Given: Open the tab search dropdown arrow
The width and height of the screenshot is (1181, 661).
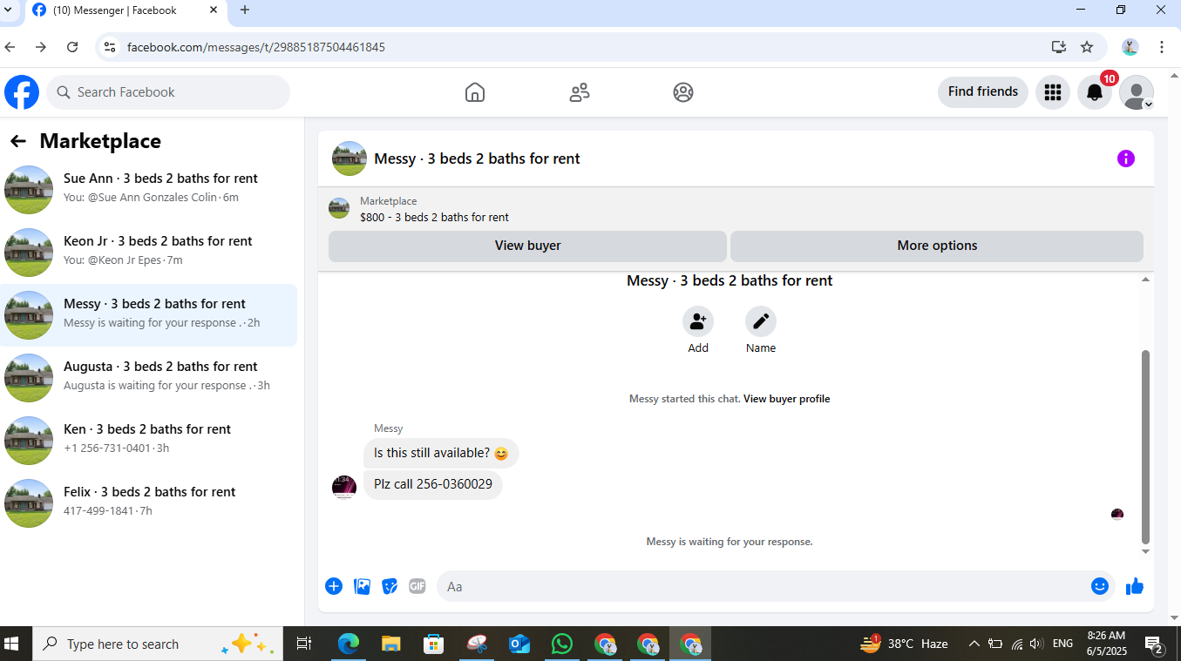Looking at the screenshot, I should [x=8, y=10].
